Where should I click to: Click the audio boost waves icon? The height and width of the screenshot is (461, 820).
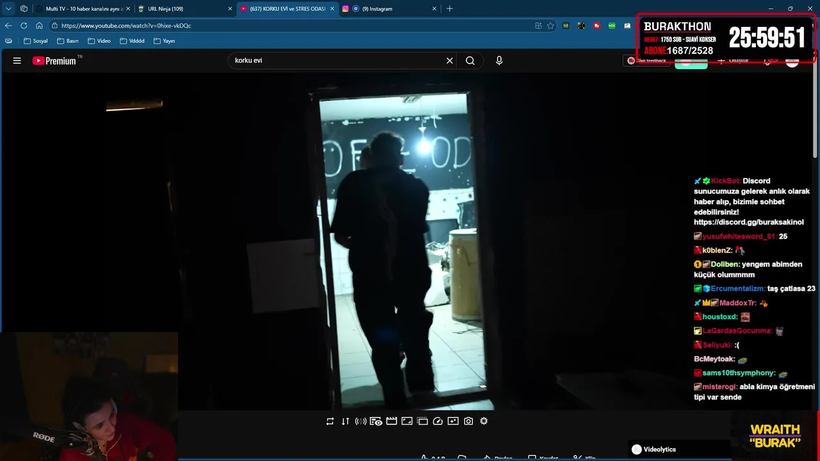click(361, 421)
